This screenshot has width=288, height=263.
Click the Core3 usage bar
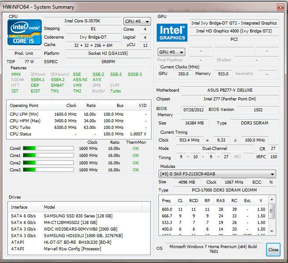[48, 170]
